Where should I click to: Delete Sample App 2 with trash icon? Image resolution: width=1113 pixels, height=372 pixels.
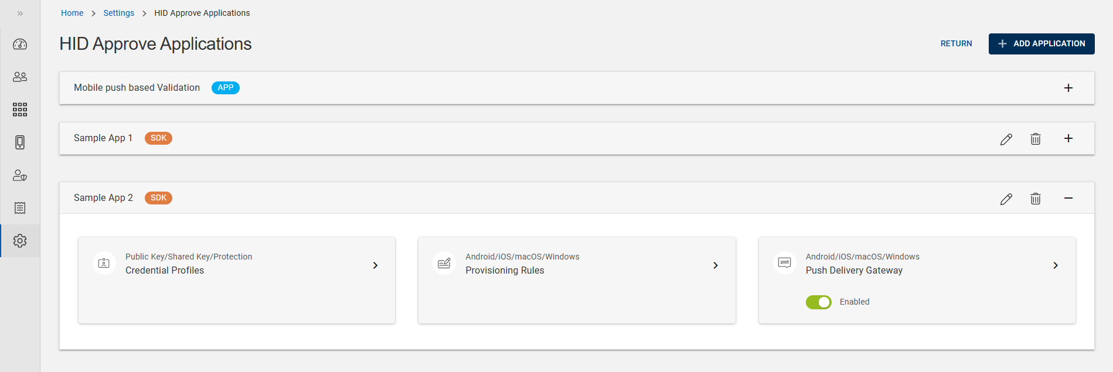pos(1036,199)
